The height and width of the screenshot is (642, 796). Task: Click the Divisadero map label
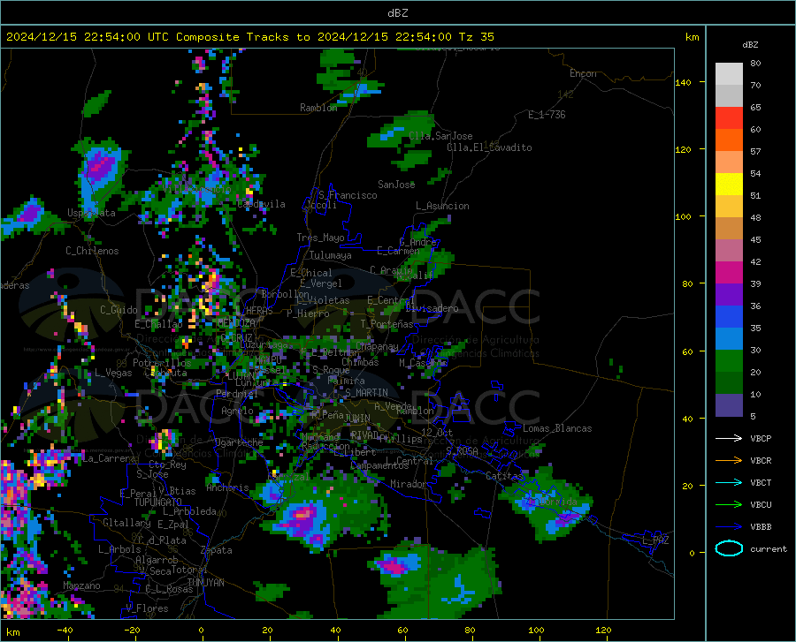click(x=432, y=308)
